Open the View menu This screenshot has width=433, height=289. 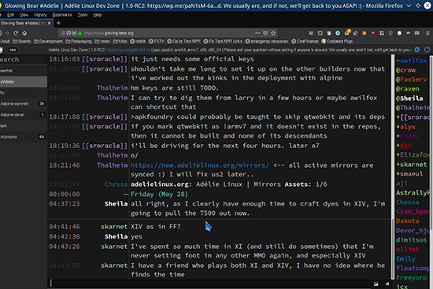[x=24, y=15]
